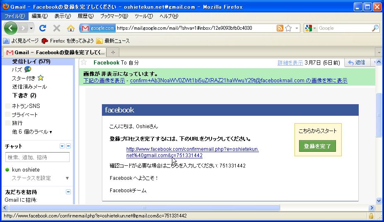Click the color box beside 旅行 label
This screenshot has width=384, height=222.
pyautogui.click(x=7, y=123)
